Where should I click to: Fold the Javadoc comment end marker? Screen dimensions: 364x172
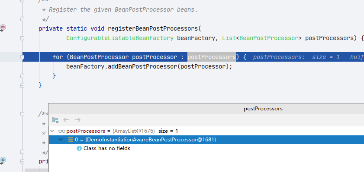[x=22, y=19]
